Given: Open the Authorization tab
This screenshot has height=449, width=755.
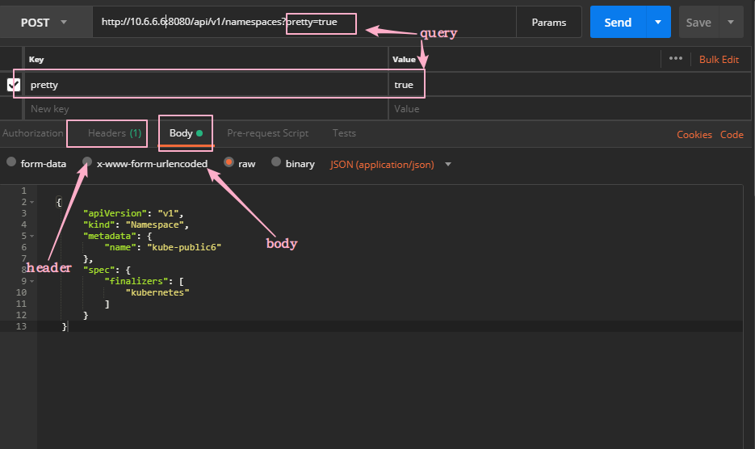Looking at the screenshot, I should coord(33,133).
